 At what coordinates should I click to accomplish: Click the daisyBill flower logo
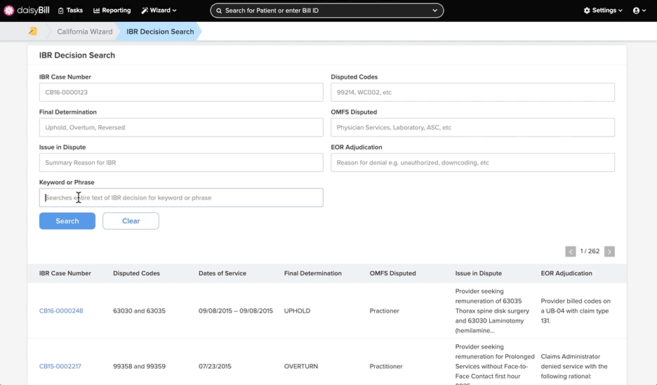[x=9, y=11]
